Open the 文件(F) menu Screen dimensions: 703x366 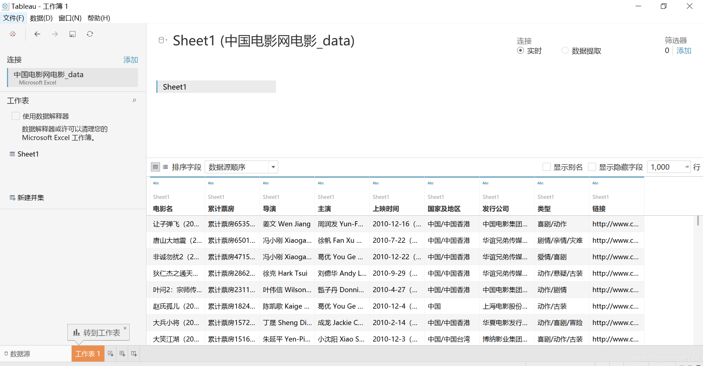point(14,18)
